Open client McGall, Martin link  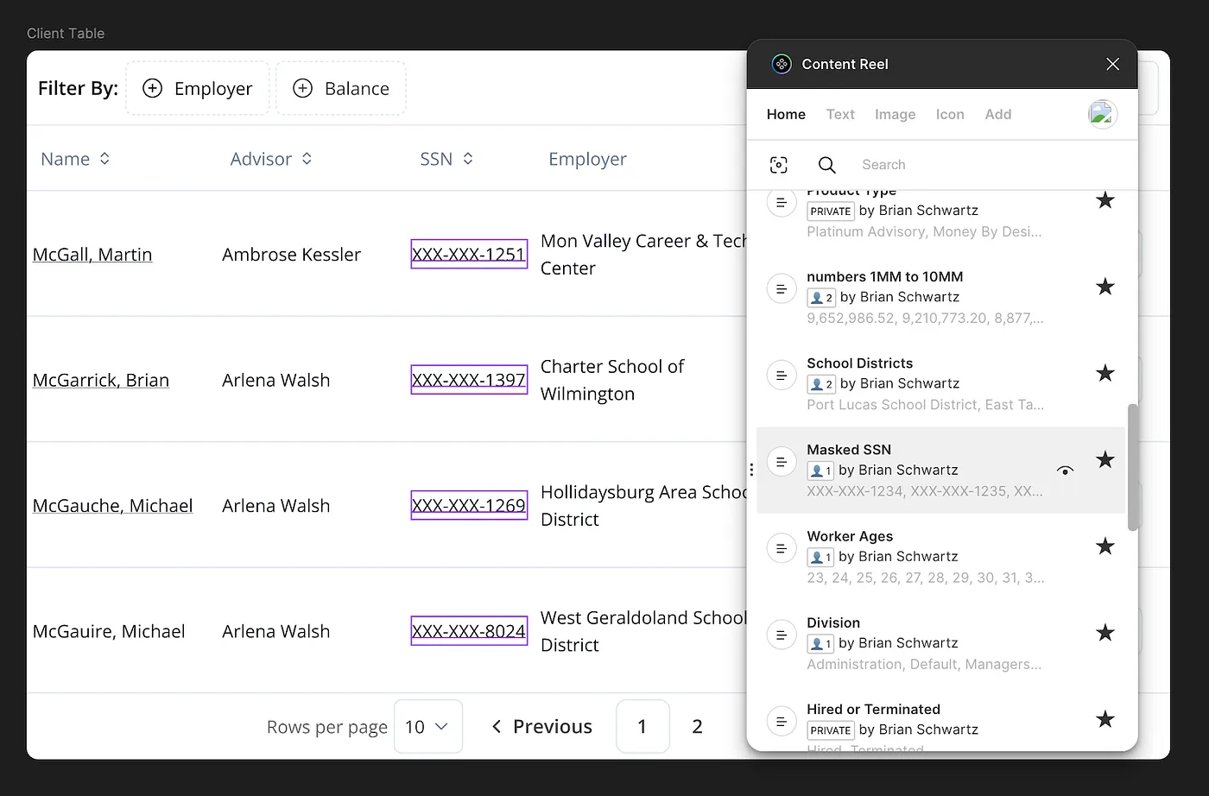[92, 255]
